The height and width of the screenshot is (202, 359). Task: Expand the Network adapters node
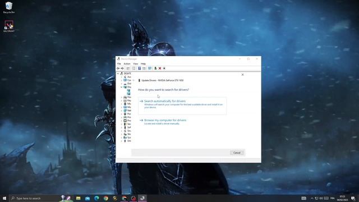point(122,111)
